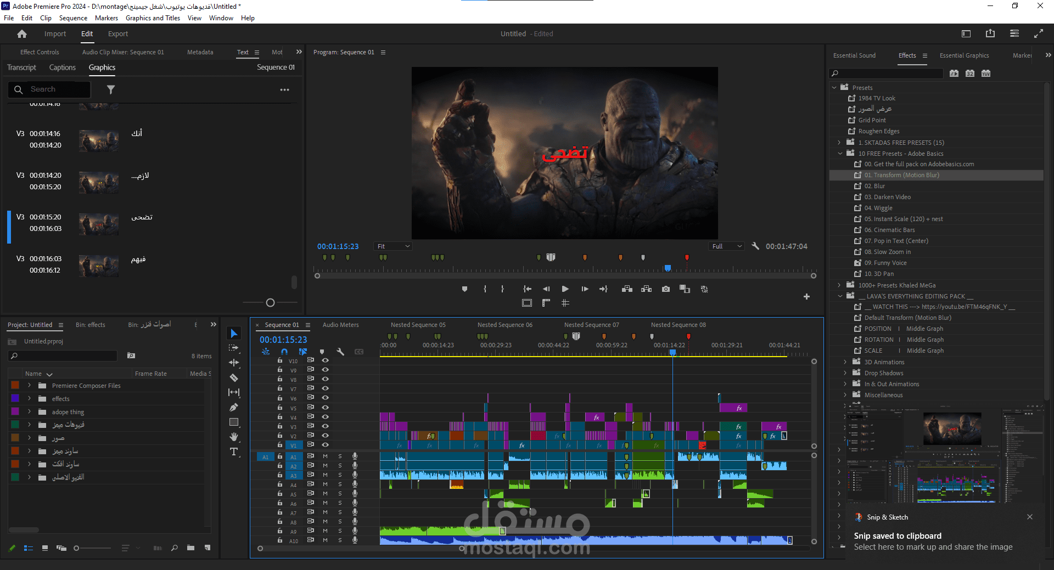The height and width of the screenshot is (570, 1054).
Task: Play the sequence in Program Monitor
Action: tap(565, 289)
